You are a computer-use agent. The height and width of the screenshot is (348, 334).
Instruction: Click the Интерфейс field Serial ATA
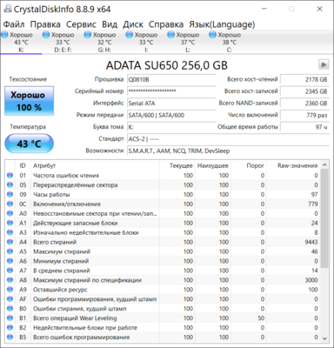tap(171, 104)
